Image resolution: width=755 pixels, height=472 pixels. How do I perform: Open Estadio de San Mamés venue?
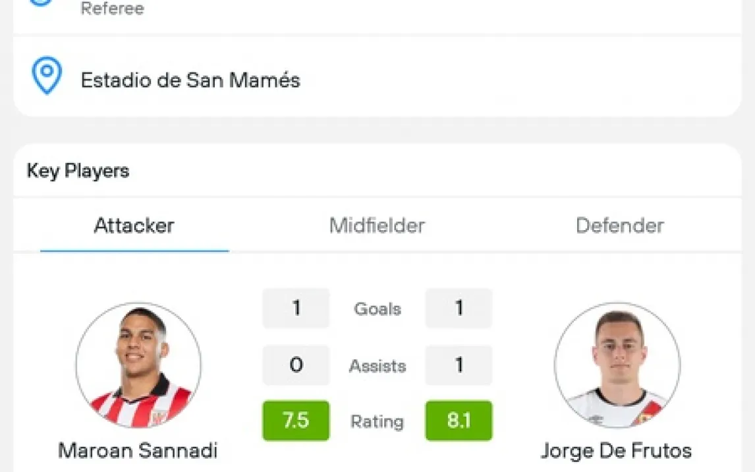point(190,80)
